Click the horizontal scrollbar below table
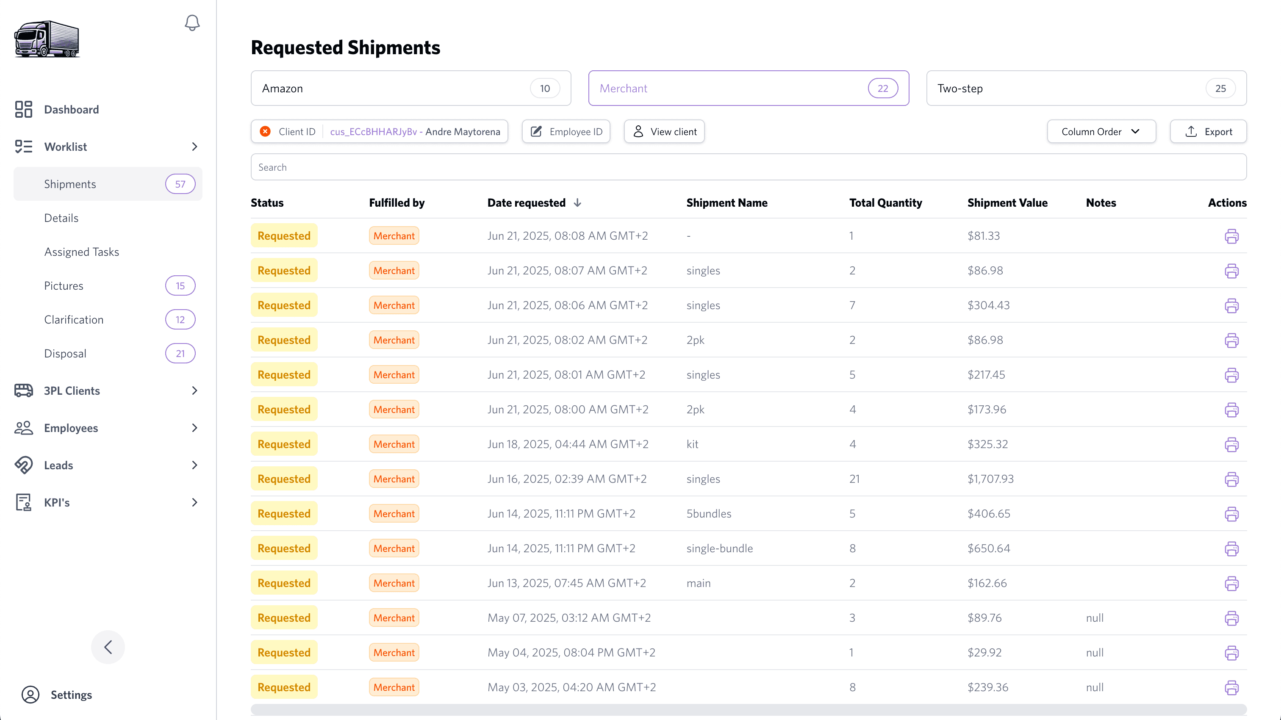 click(749, 709)
